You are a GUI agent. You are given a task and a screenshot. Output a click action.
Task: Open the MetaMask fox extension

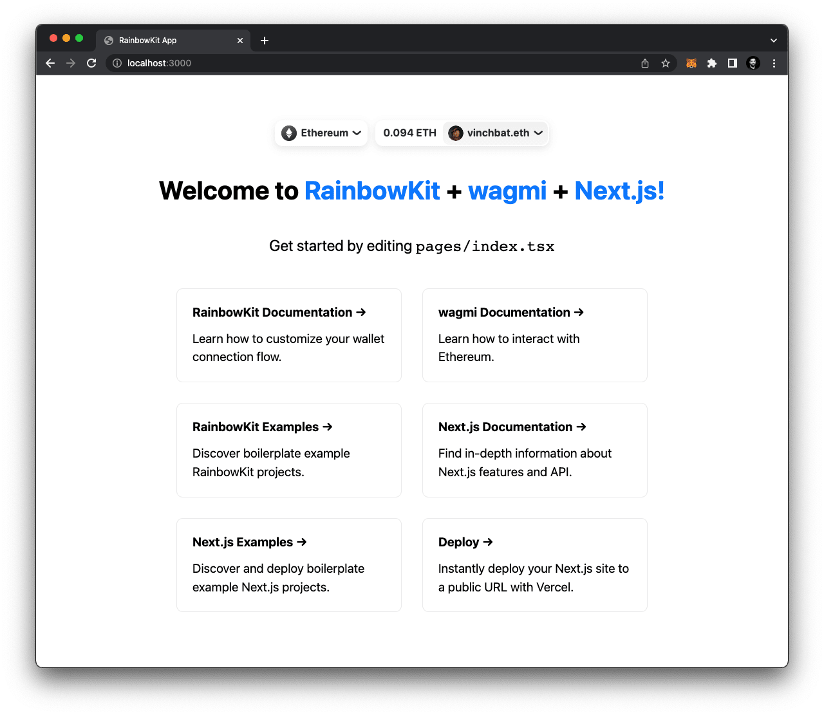[691, 63]
